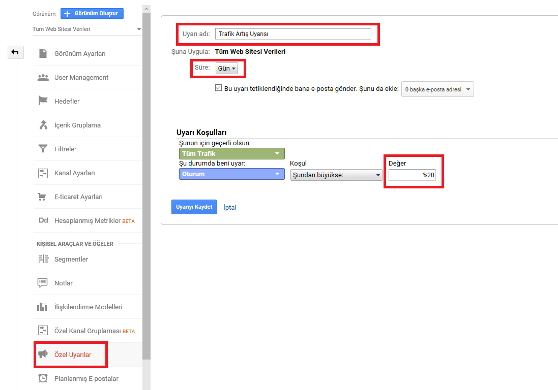This screenshot has width=558, height=390.
Task: Open the Tüm Trafik dropdown
Action: pos(231,153)
